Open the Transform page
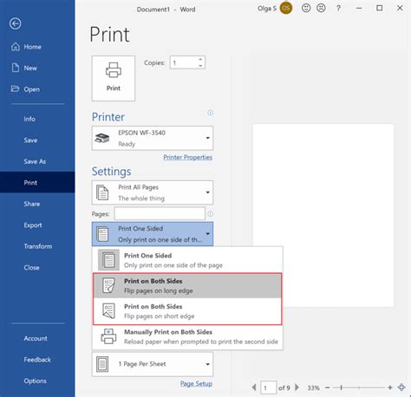 point(38,246)
